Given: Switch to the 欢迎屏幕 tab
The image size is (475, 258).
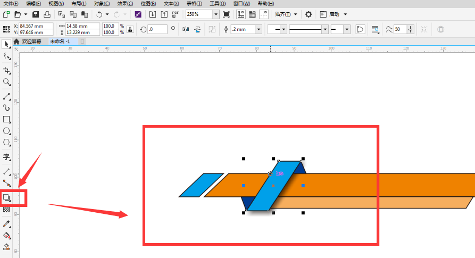Looking at the screenshot, I should [31, 41].
